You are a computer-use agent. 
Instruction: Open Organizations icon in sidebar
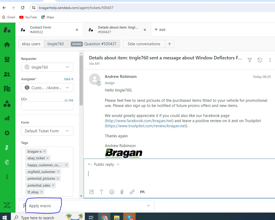(x=7, y=89)
